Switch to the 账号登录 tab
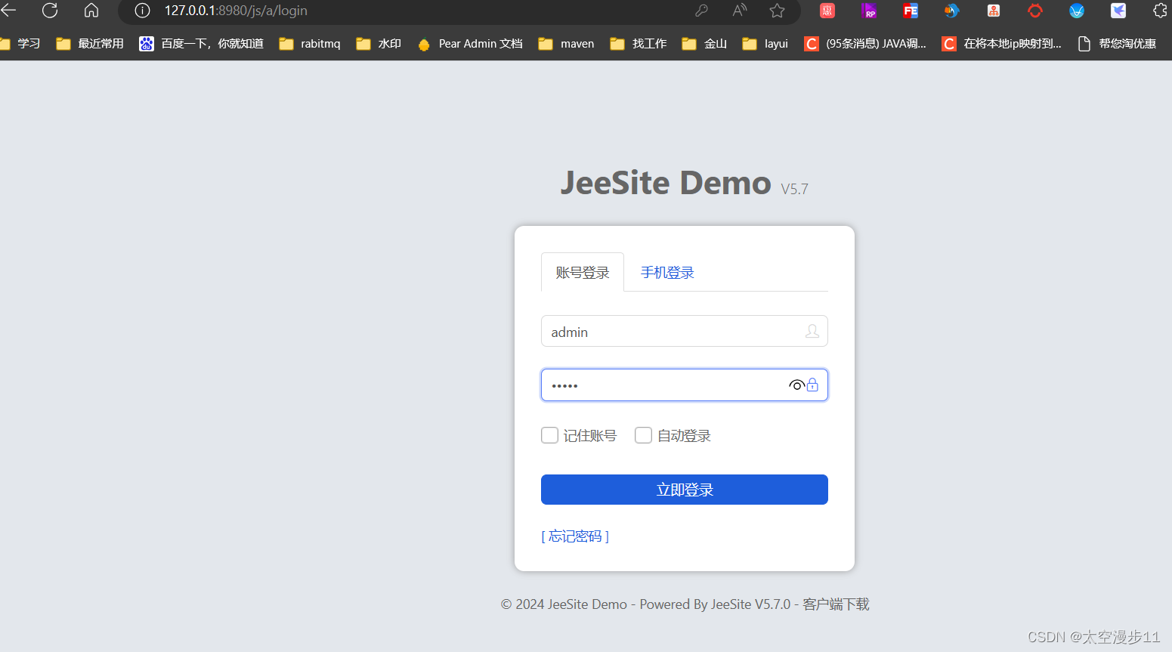Image resolution: width=1172 pixels, height=652 pixels. 583,272
